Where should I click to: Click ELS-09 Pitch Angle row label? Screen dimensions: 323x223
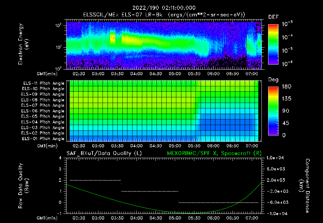(x=43, y=94)
